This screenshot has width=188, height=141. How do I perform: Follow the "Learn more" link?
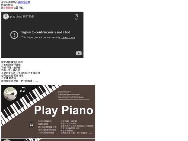(x=68, y=37)
